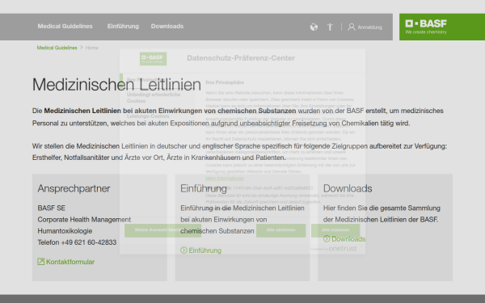Click the BASF SE line
The height and width of the screenshot is (303, 485).
coord(52,208)
